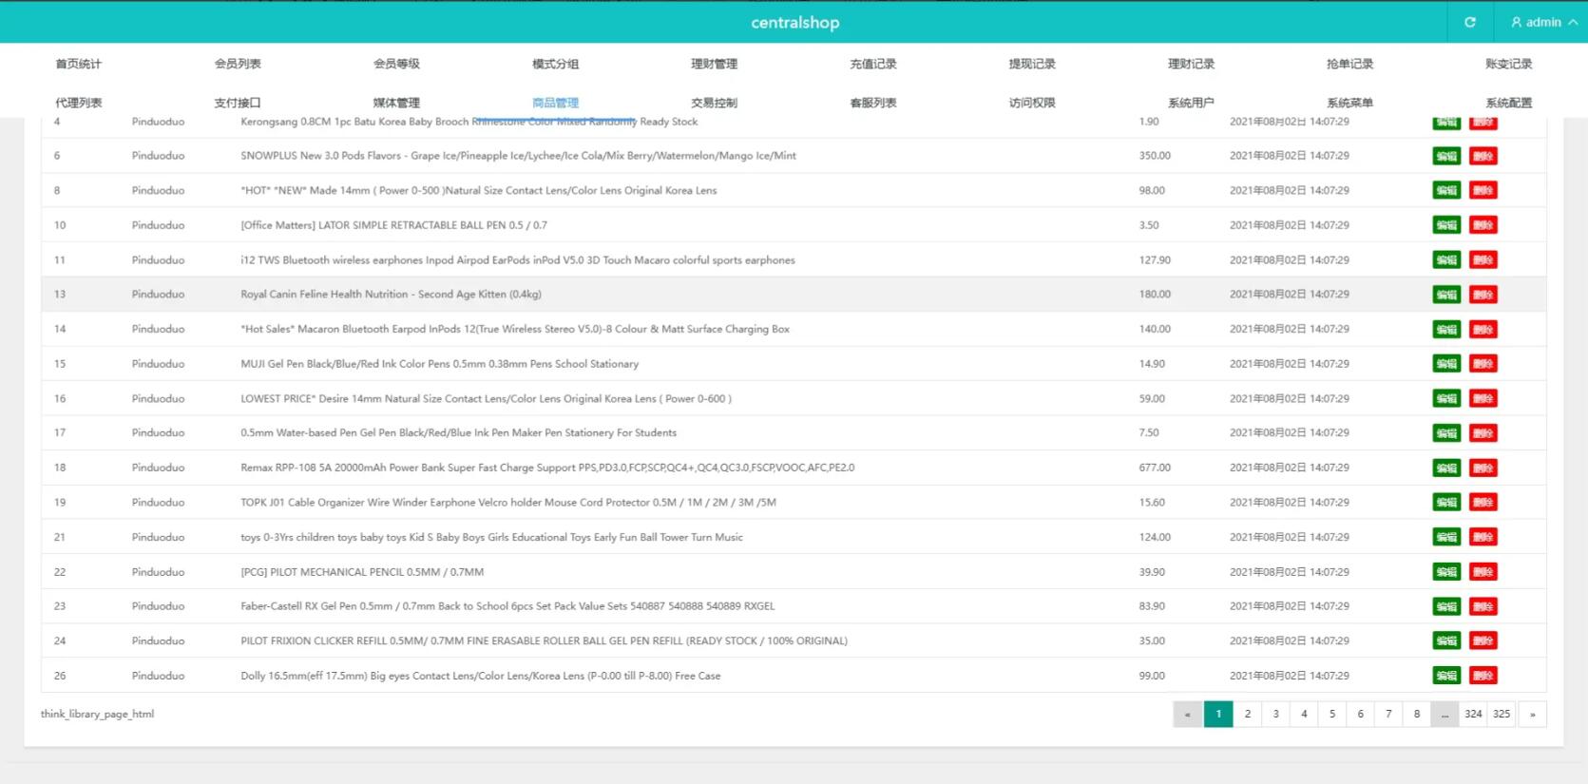Delete the SNOWPLUS Pods product row

pos(1483,156)
